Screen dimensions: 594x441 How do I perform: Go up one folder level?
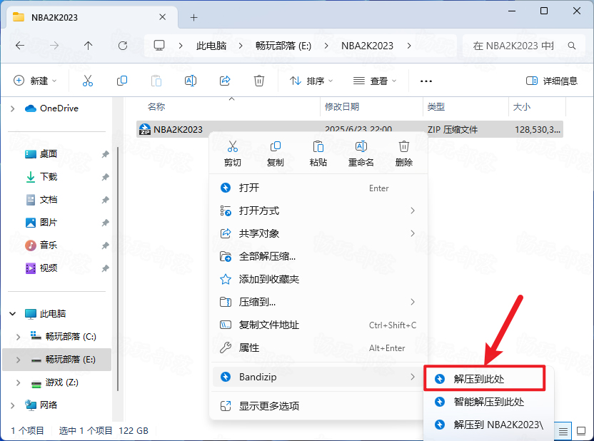[89, 46]
